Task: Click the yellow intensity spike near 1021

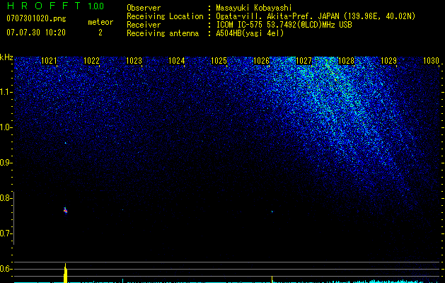Action: pyautogui.click(x=66, y=273)
